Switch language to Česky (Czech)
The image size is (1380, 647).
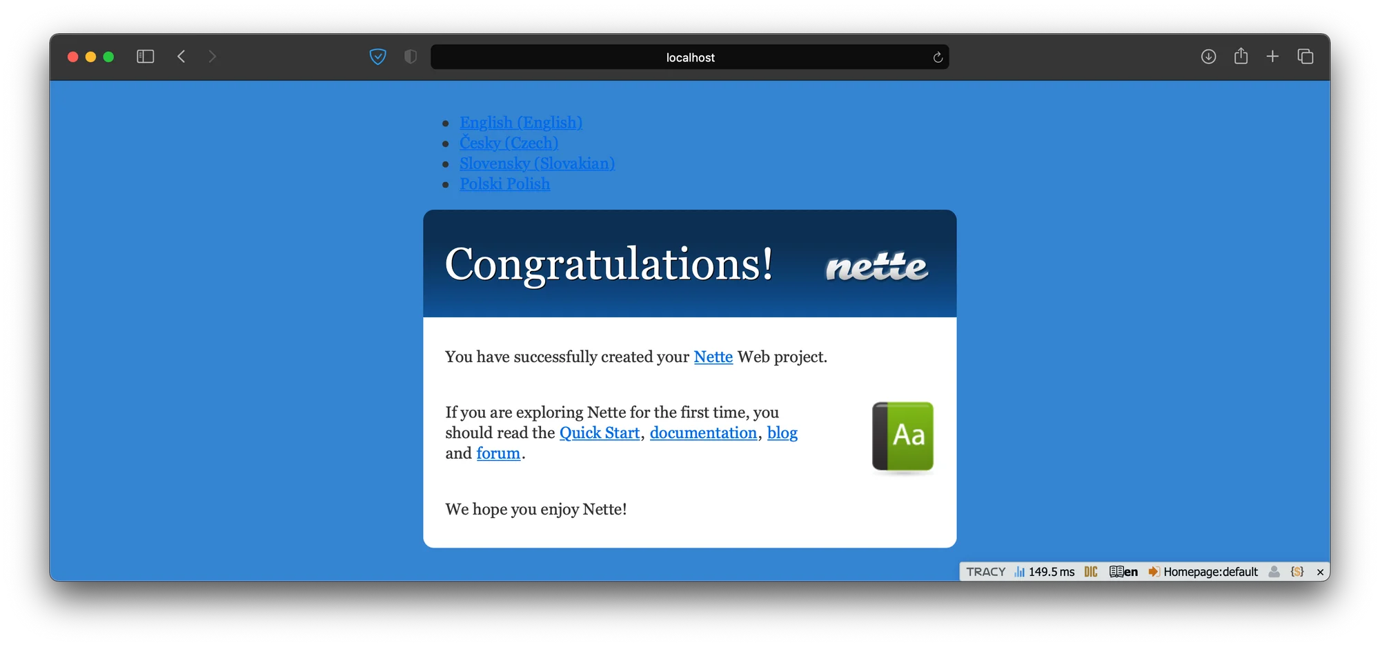(x=509, y=143)
